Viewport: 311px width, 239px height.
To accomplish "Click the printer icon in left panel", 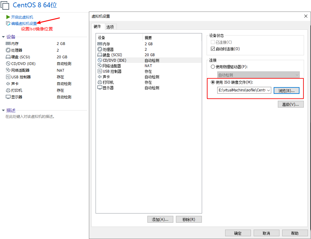I will tap(8, 90).
